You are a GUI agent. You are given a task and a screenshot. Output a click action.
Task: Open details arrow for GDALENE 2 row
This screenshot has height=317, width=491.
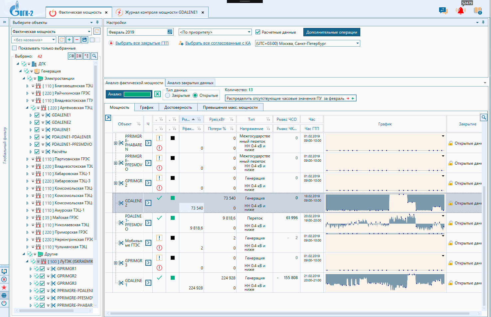pos(148,203)
